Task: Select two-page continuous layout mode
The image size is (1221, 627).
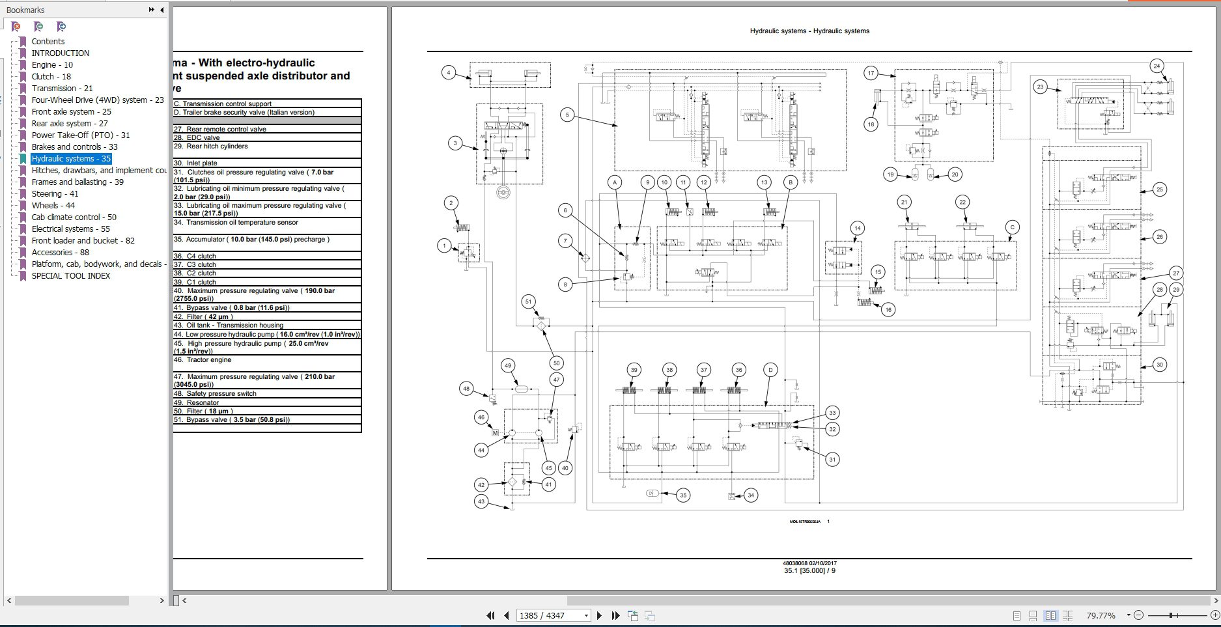Action: click(x=1068, y=615)
